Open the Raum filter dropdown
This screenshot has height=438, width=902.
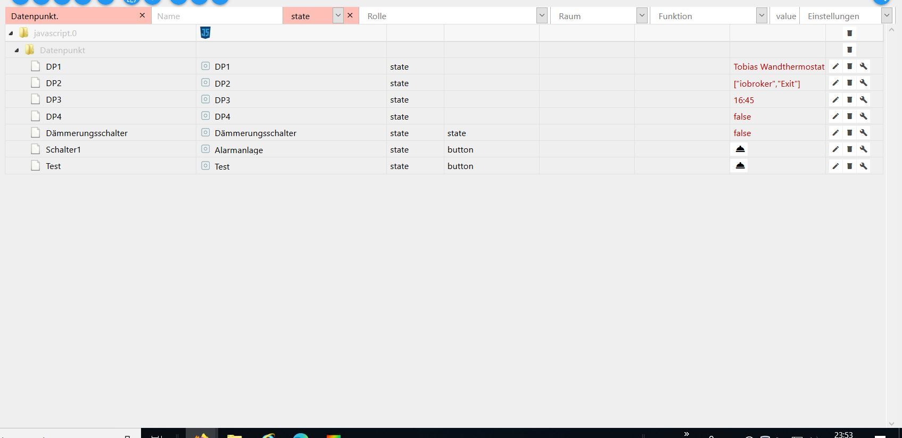642,16
